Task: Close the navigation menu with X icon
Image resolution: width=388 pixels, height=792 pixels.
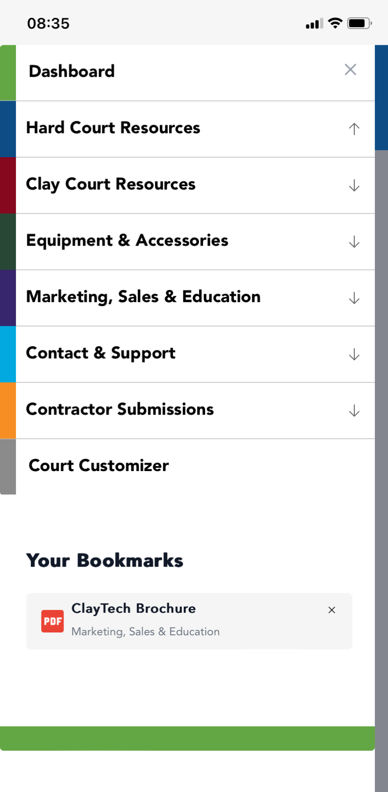Action: click(350, 70)
